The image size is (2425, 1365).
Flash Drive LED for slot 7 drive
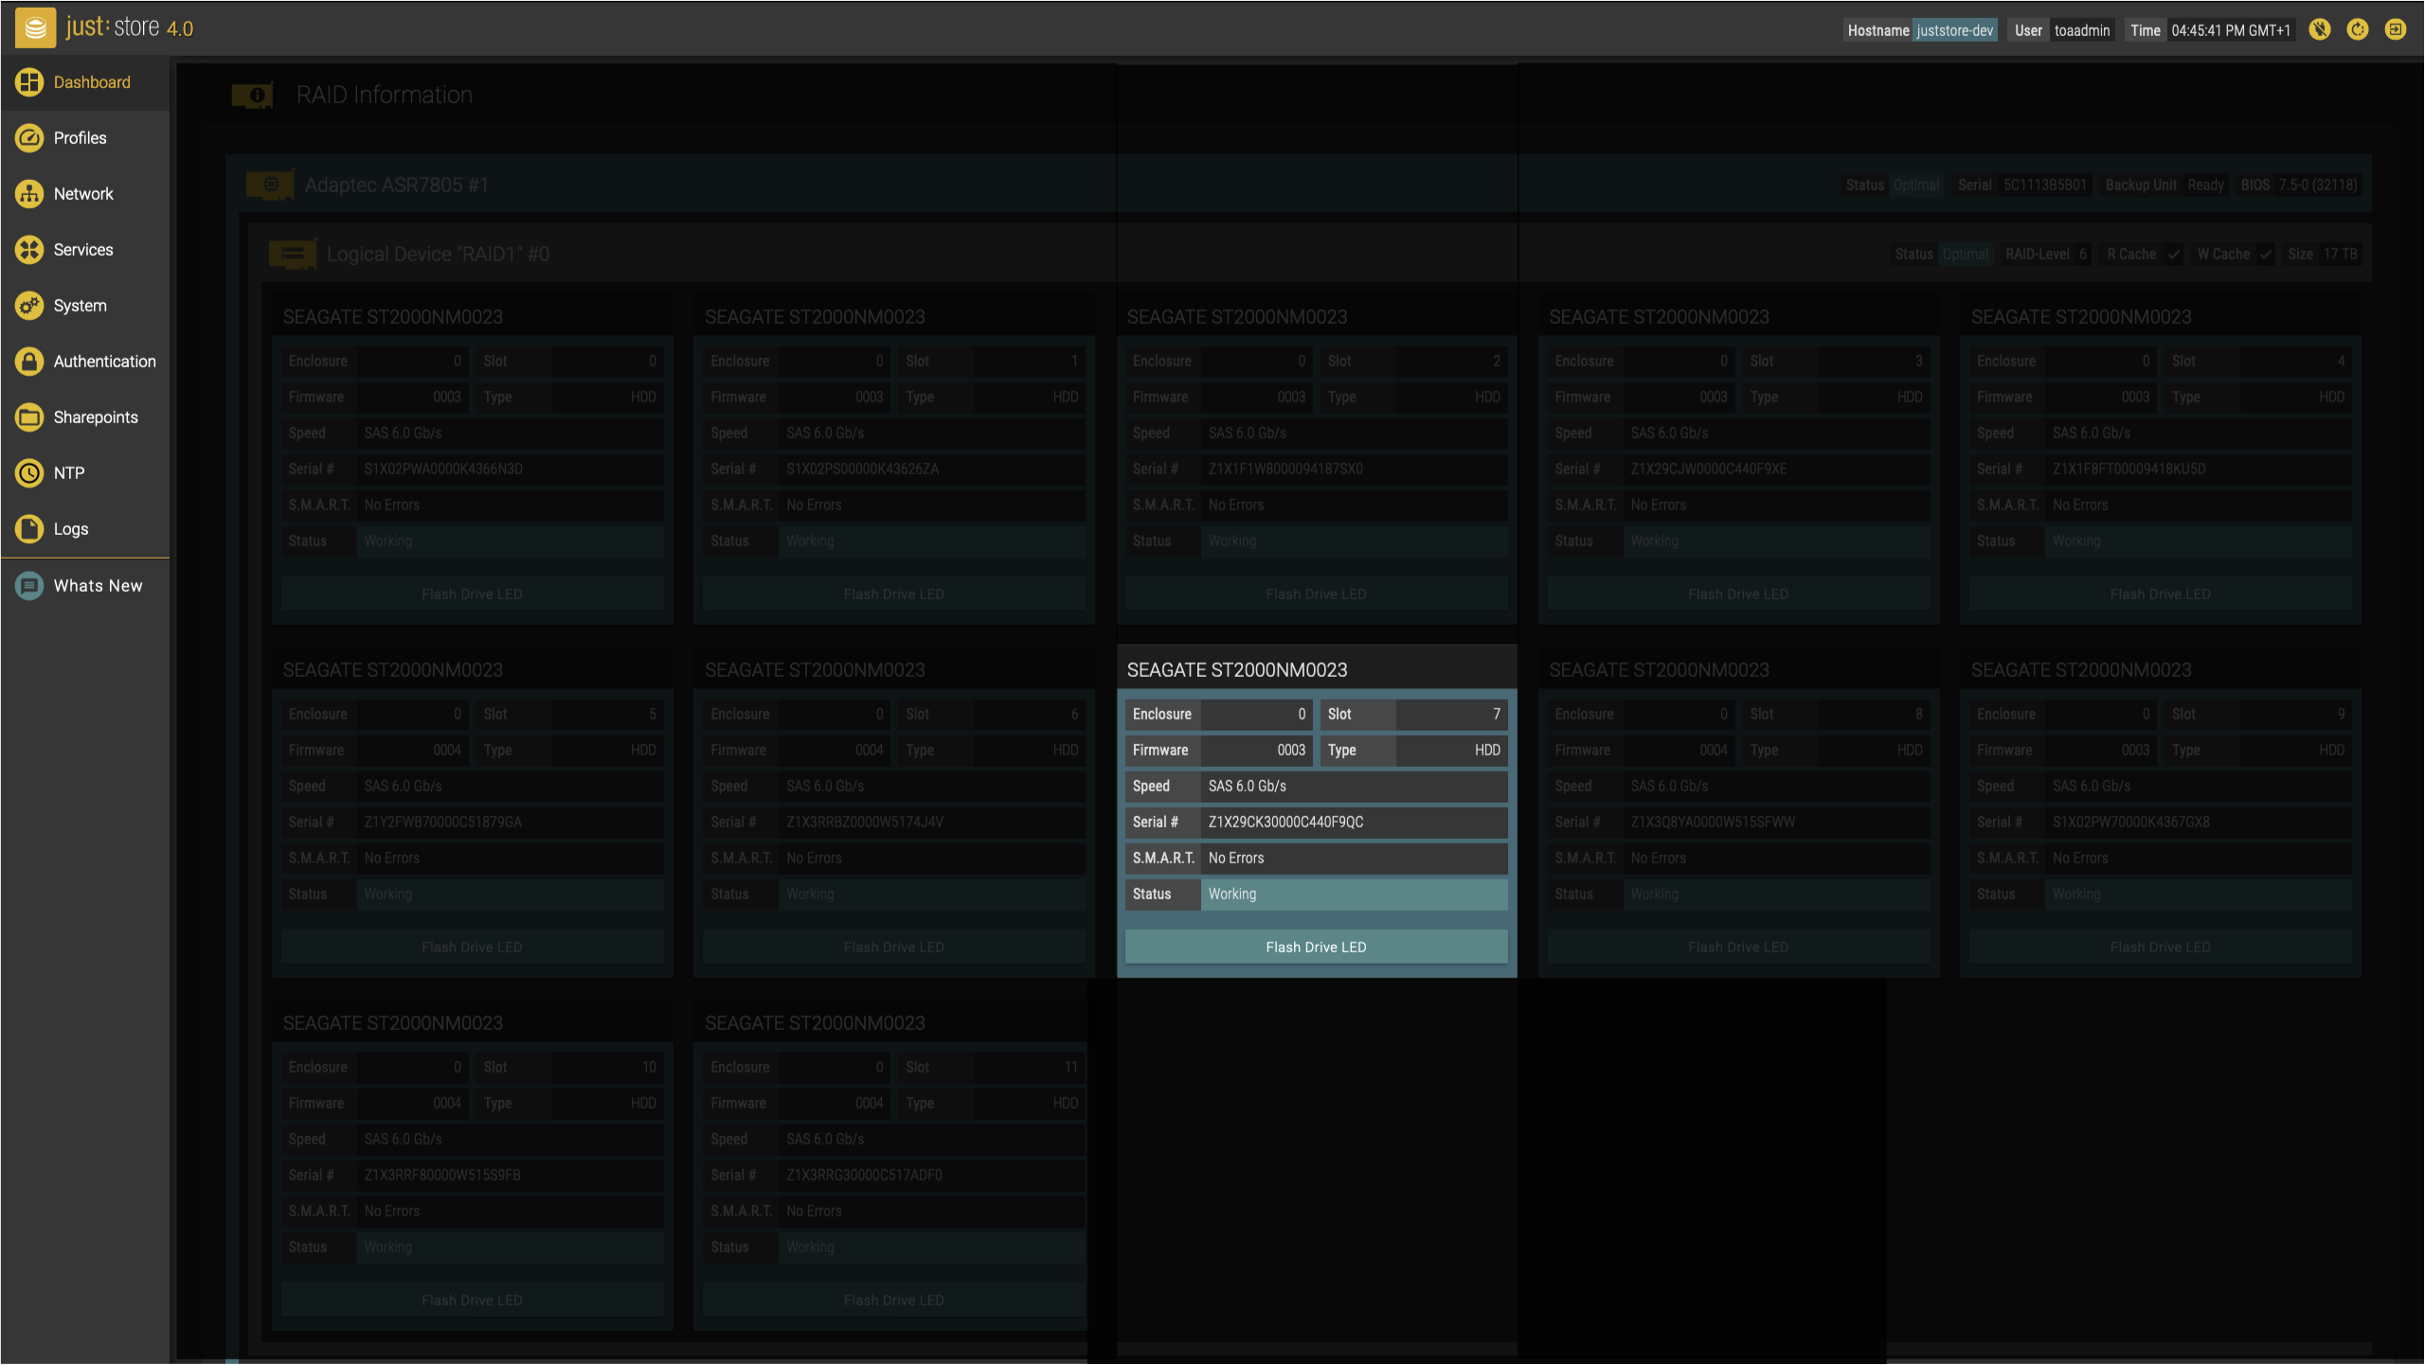[x=1316, y=948]
